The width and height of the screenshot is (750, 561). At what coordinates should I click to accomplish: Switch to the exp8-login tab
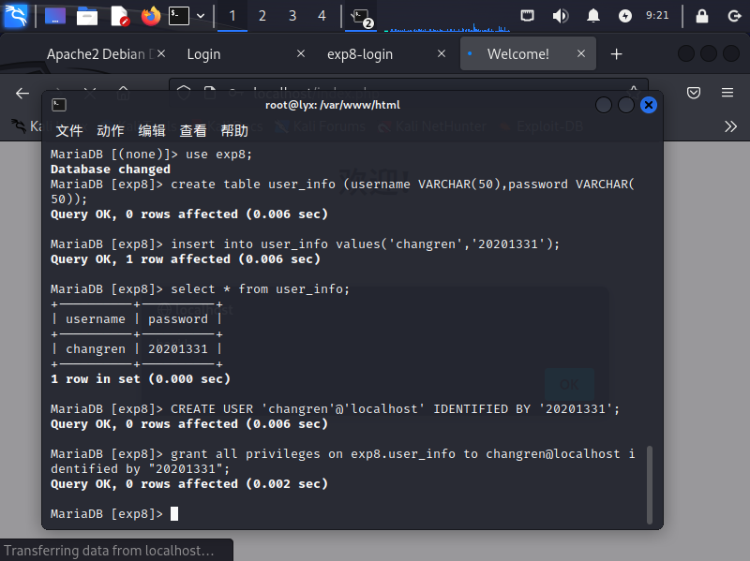(360, 54)
